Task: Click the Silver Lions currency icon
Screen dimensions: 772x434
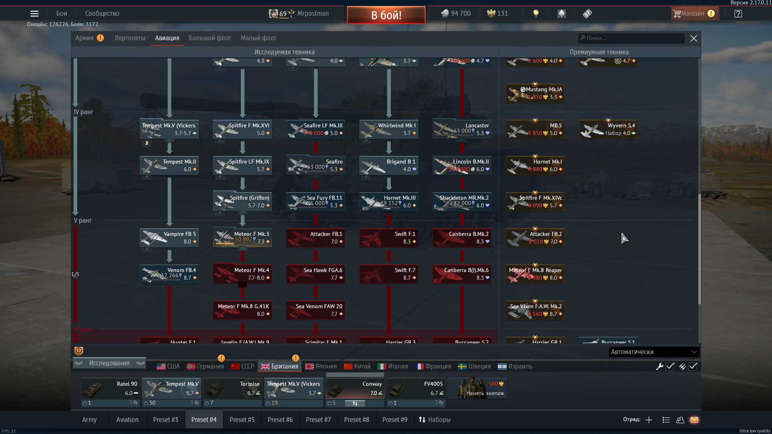Action: pos(445,14)
